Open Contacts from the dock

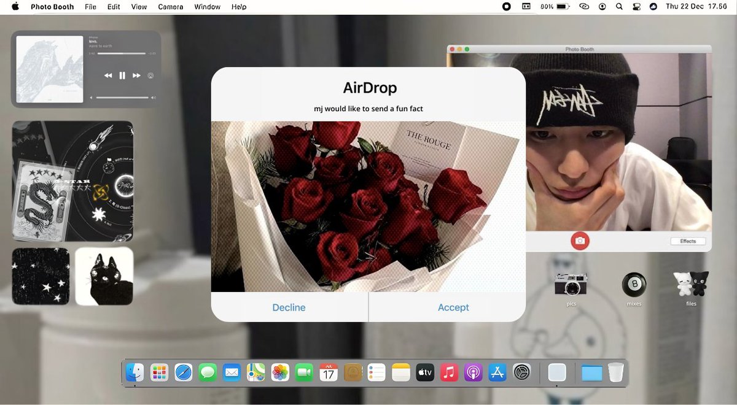click(x=353, y=372)
